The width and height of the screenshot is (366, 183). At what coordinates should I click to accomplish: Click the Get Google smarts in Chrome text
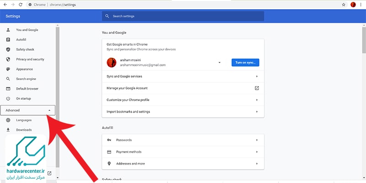click(127, 44)
